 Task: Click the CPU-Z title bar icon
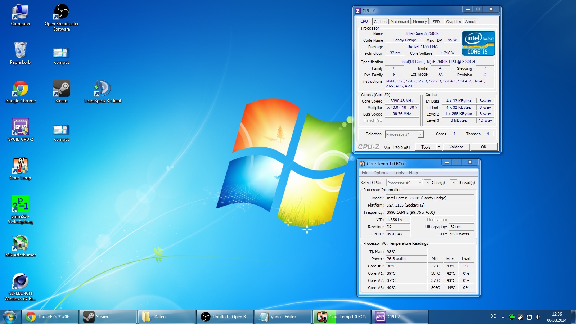pyautogui.click(x=358, y=11)
